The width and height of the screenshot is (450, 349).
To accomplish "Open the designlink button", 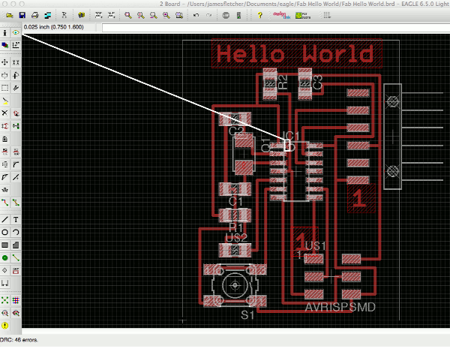I will click(x=281, y=15).
